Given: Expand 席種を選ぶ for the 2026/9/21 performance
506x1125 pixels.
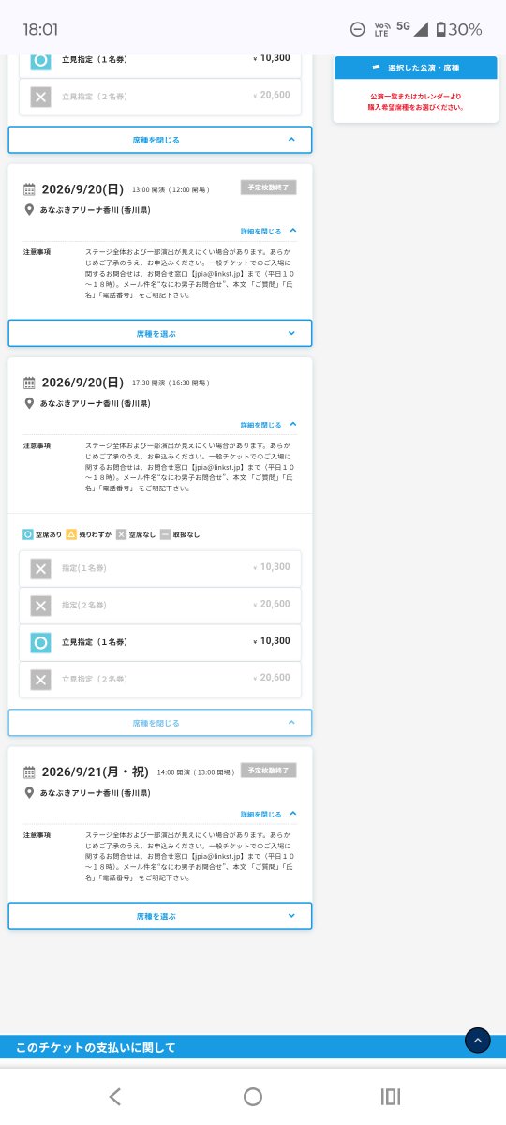Looking at the screenshot, I should coord(160,916).
